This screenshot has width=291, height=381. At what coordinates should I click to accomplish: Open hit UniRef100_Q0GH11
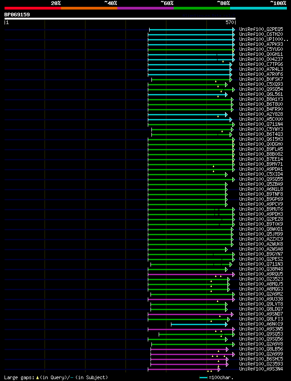coord(261,54)
